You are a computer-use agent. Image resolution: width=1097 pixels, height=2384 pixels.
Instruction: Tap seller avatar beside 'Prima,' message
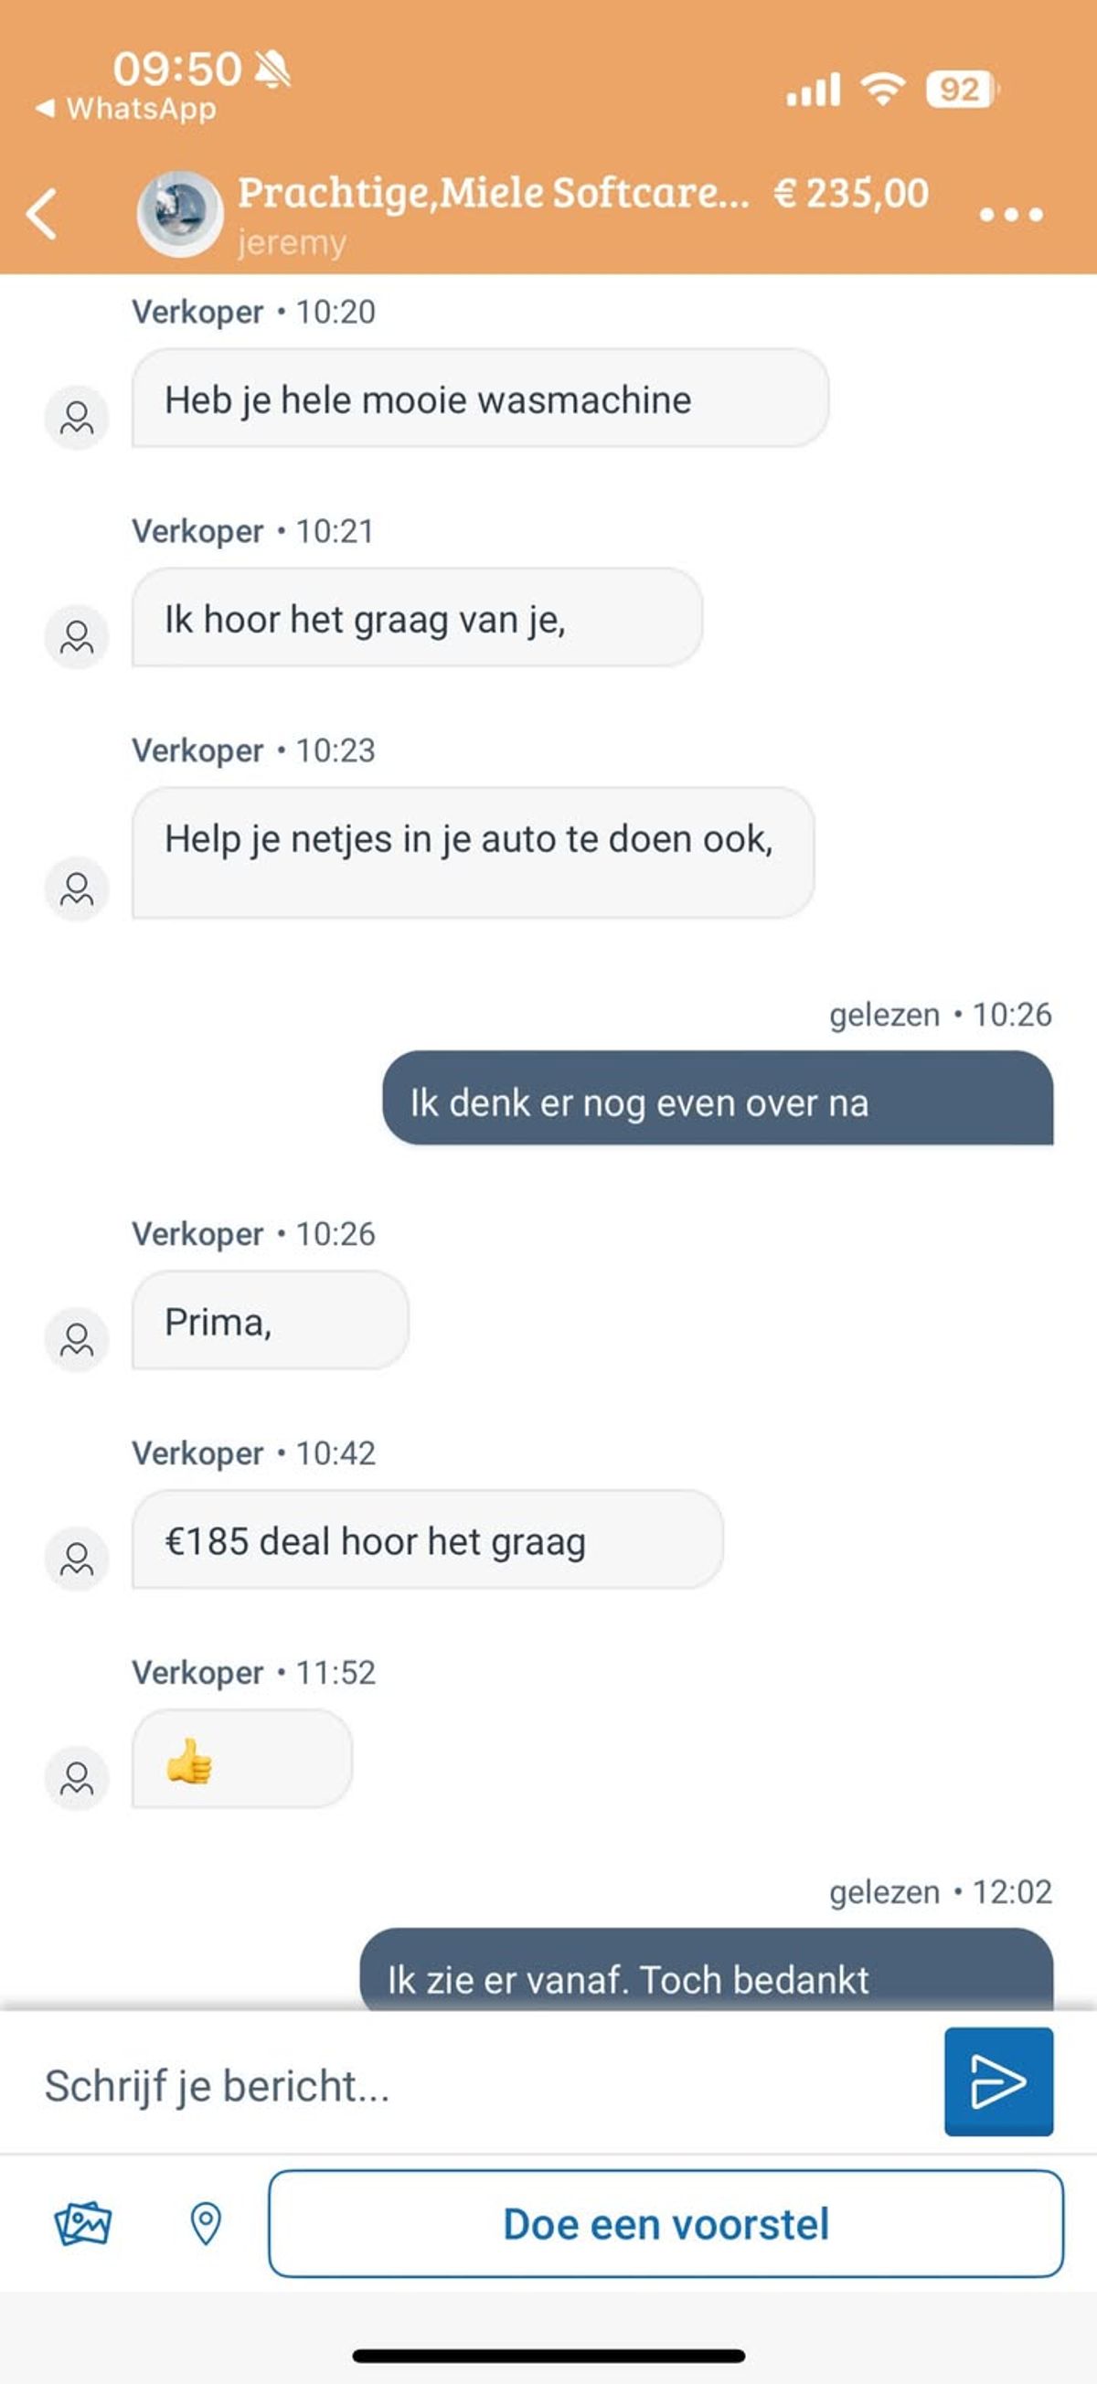77,1339
